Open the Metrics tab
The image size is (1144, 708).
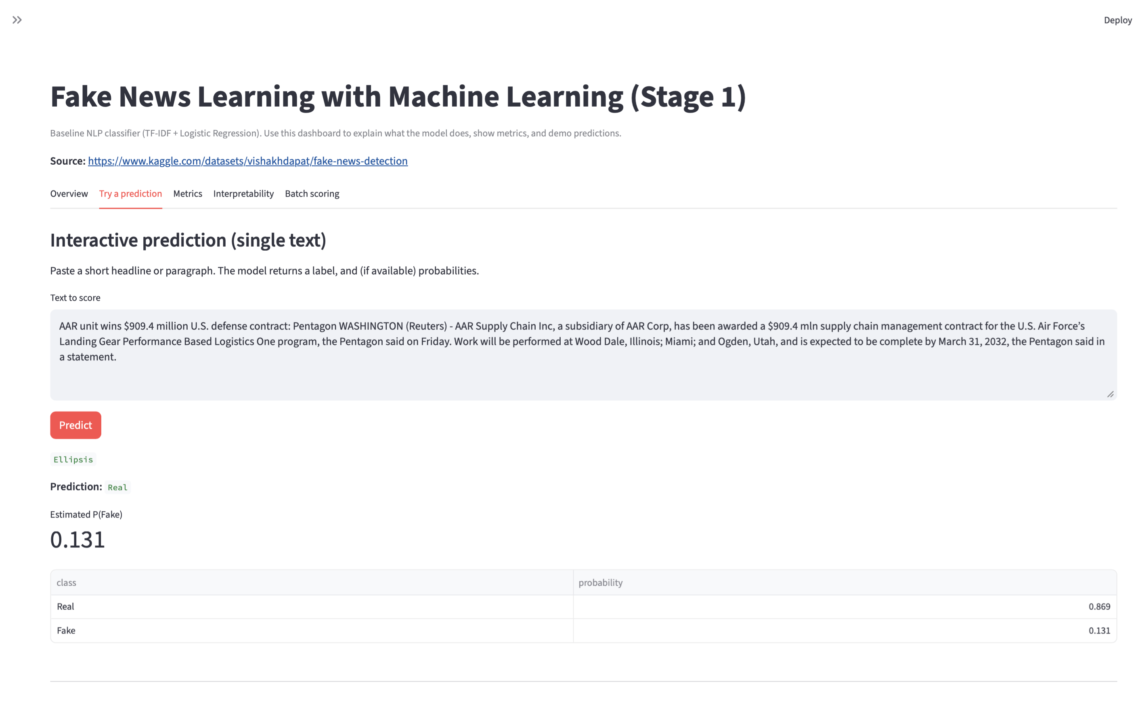pos(187,193)
